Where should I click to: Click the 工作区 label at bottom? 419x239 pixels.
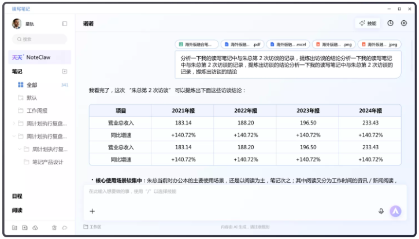(95, 227)
